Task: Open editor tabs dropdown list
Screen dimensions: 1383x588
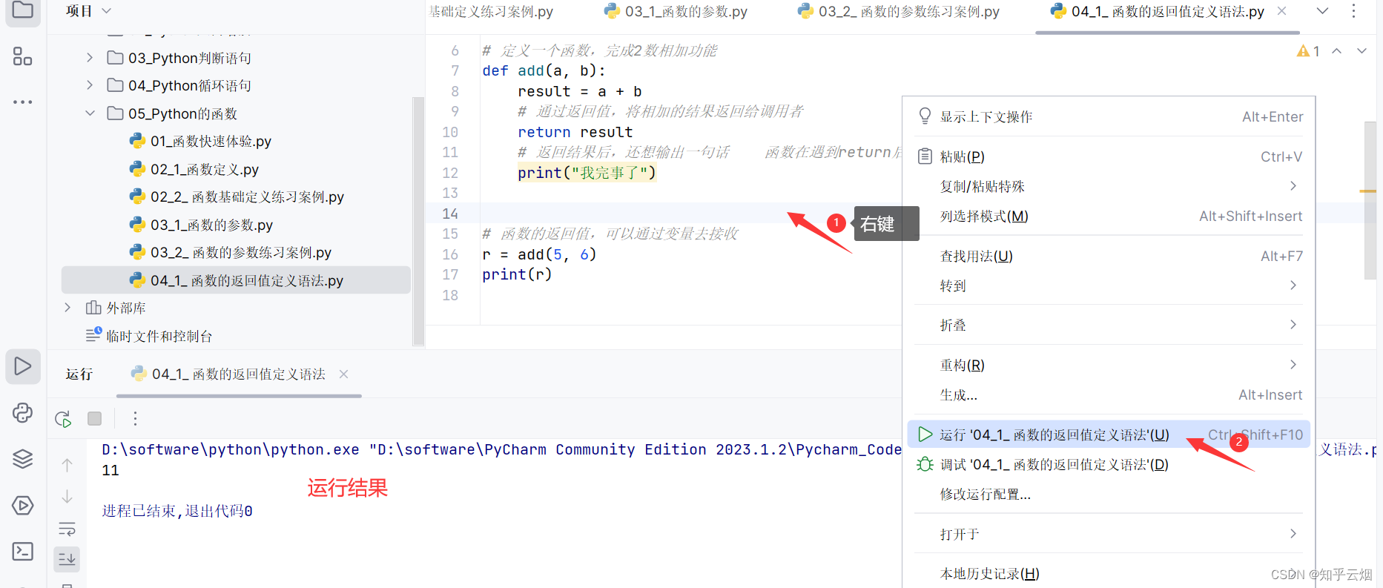Action: tap(1322, 11)
